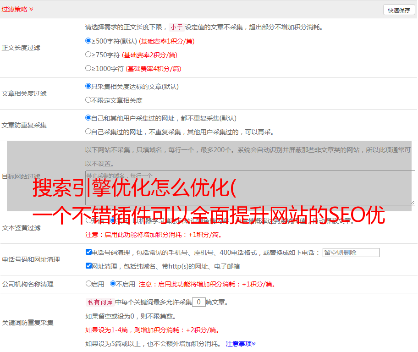The width and height of the screenshot is (418, 352).
Task: Click the 电话号码和网址清理 label
Action: (x=31, y=259)
